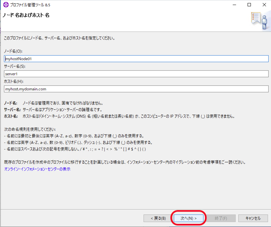This screenshot has height=227, width=271.
Task: Click the プロファイル管理ツール 8.5 window title
Action: click(30, 5)
